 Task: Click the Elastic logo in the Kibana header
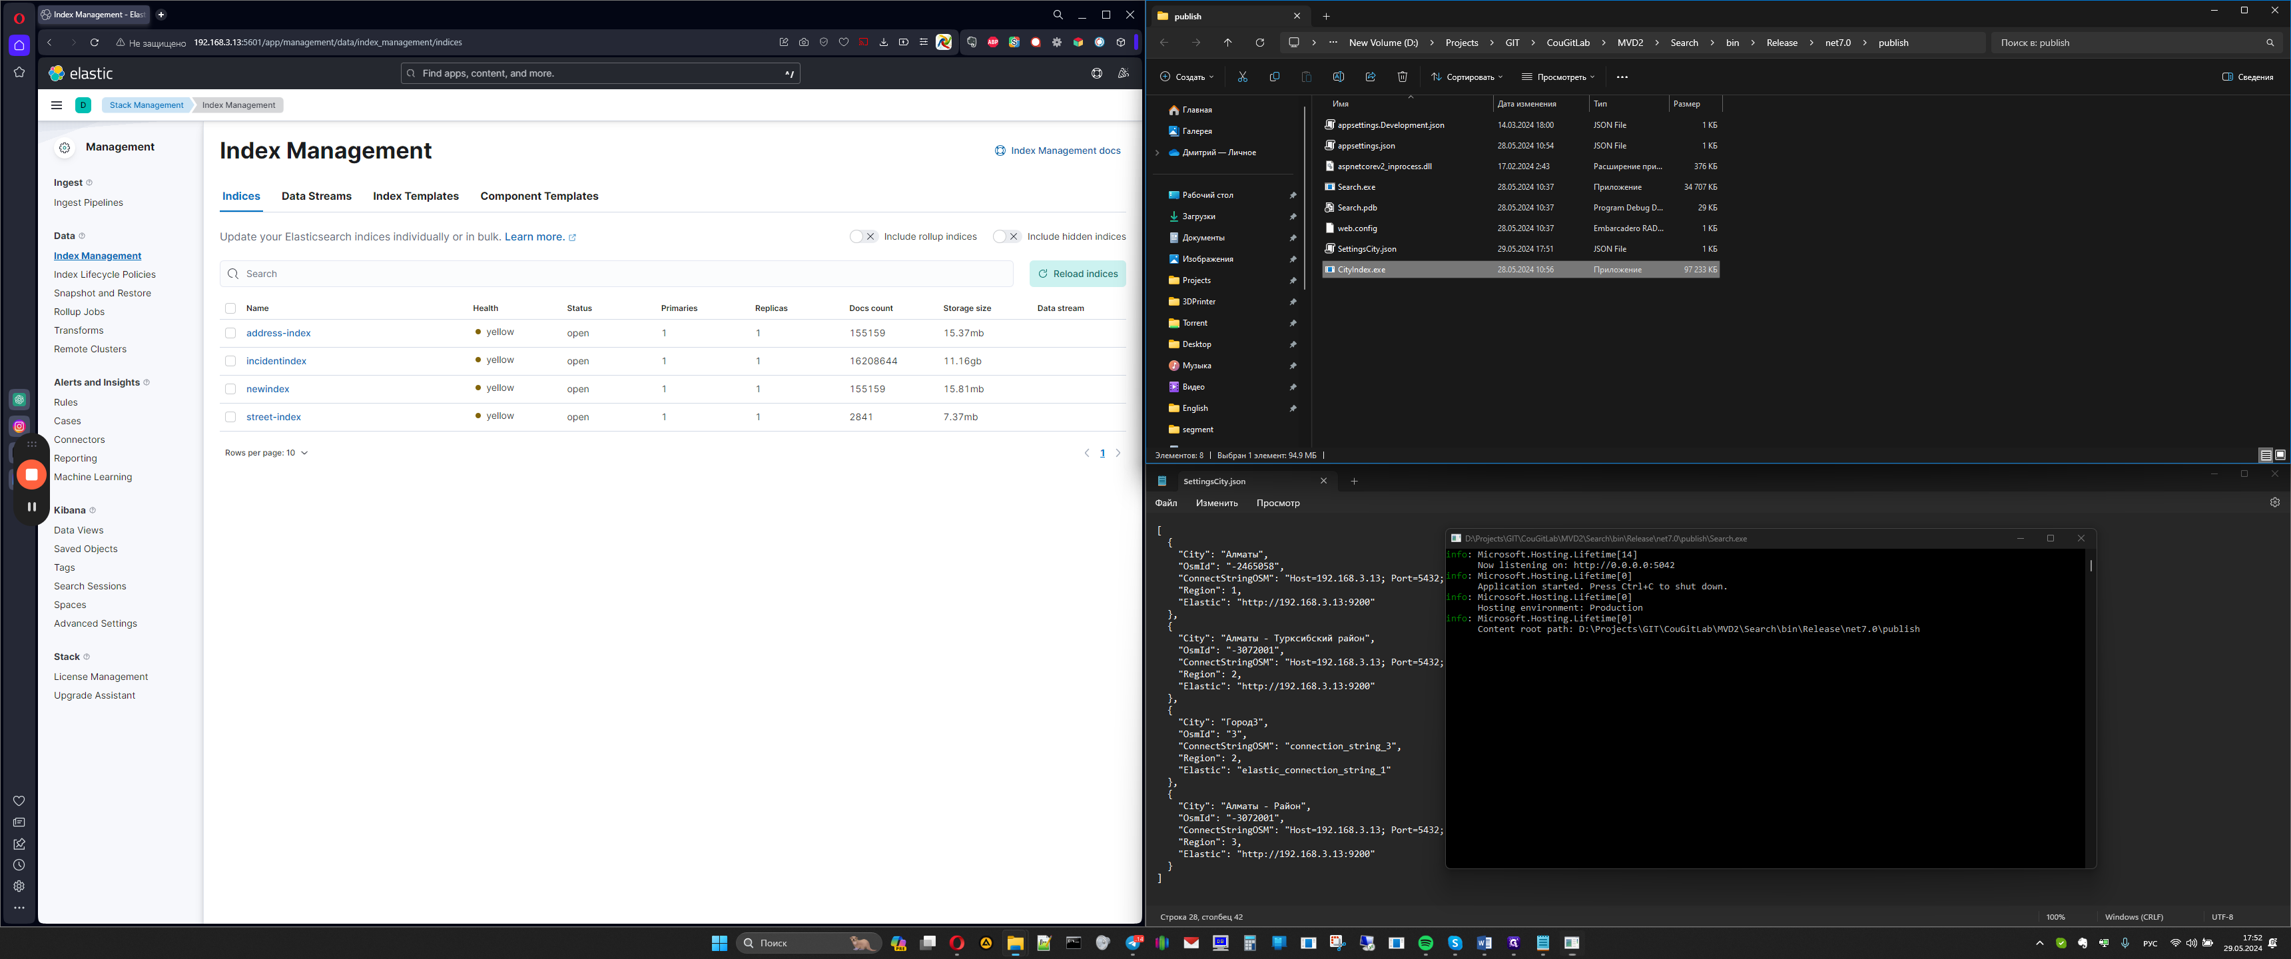[x=81, y=73]
